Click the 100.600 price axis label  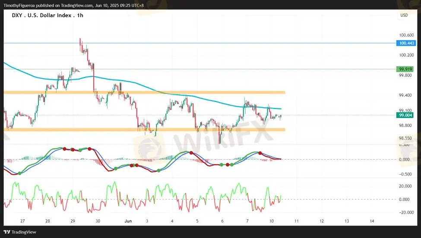pos(406,35)
